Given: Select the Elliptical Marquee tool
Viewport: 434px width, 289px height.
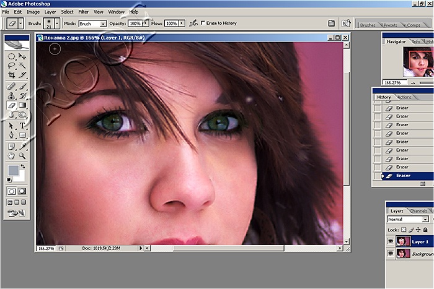Looking at the screenshot, I should point(11,57).
